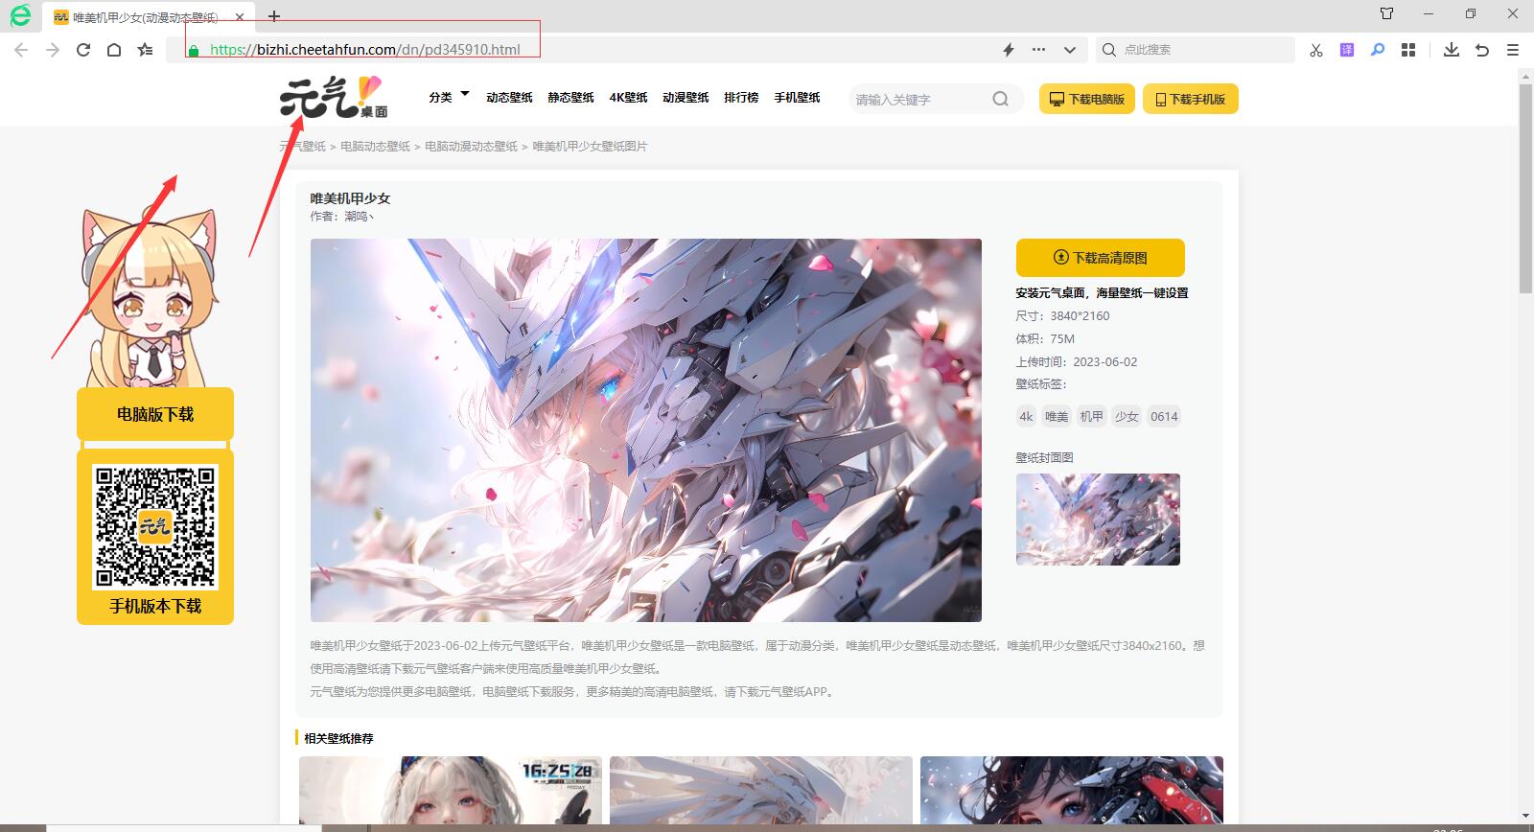The image size is (1534, 832).
Task: Click the browser skin (shirt) icon
Action: click(1386, 13)
